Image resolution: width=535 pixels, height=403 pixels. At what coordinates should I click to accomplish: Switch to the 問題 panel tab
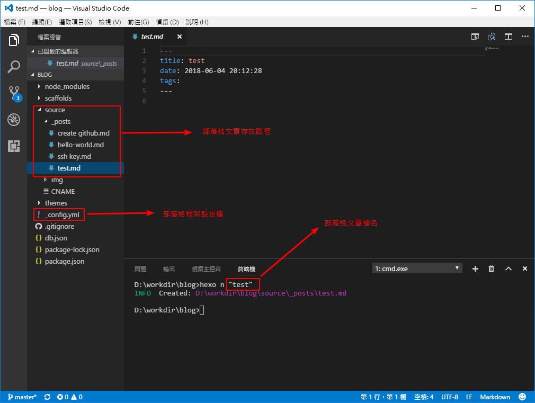(140, 269)
